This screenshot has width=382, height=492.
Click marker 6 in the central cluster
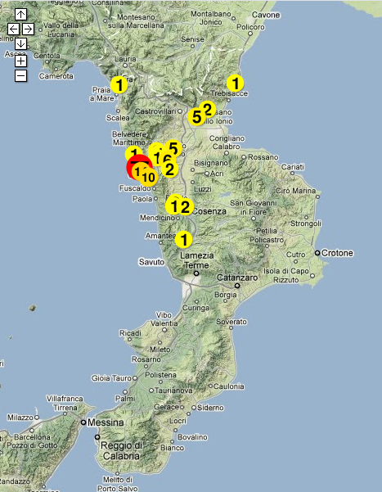pos(168,157)
